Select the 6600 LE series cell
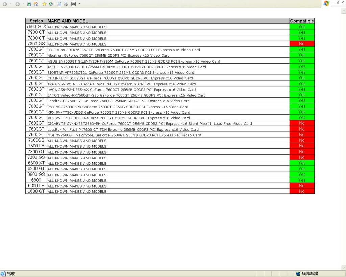 point(36,186)
